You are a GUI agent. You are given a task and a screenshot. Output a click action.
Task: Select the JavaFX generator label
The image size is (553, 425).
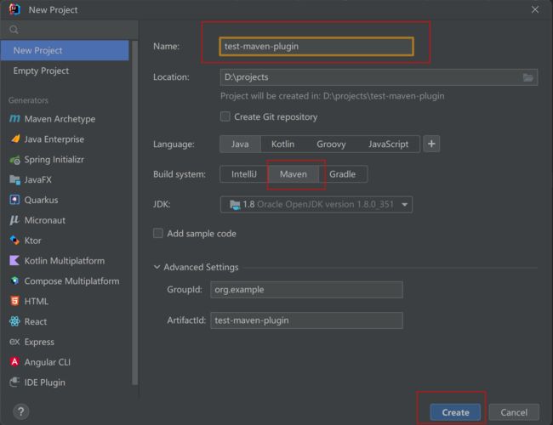tap(37, 179)
